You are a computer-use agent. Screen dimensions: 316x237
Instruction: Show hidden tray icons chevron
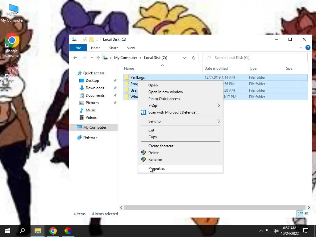pyautogui.click(x=261, y=231)
